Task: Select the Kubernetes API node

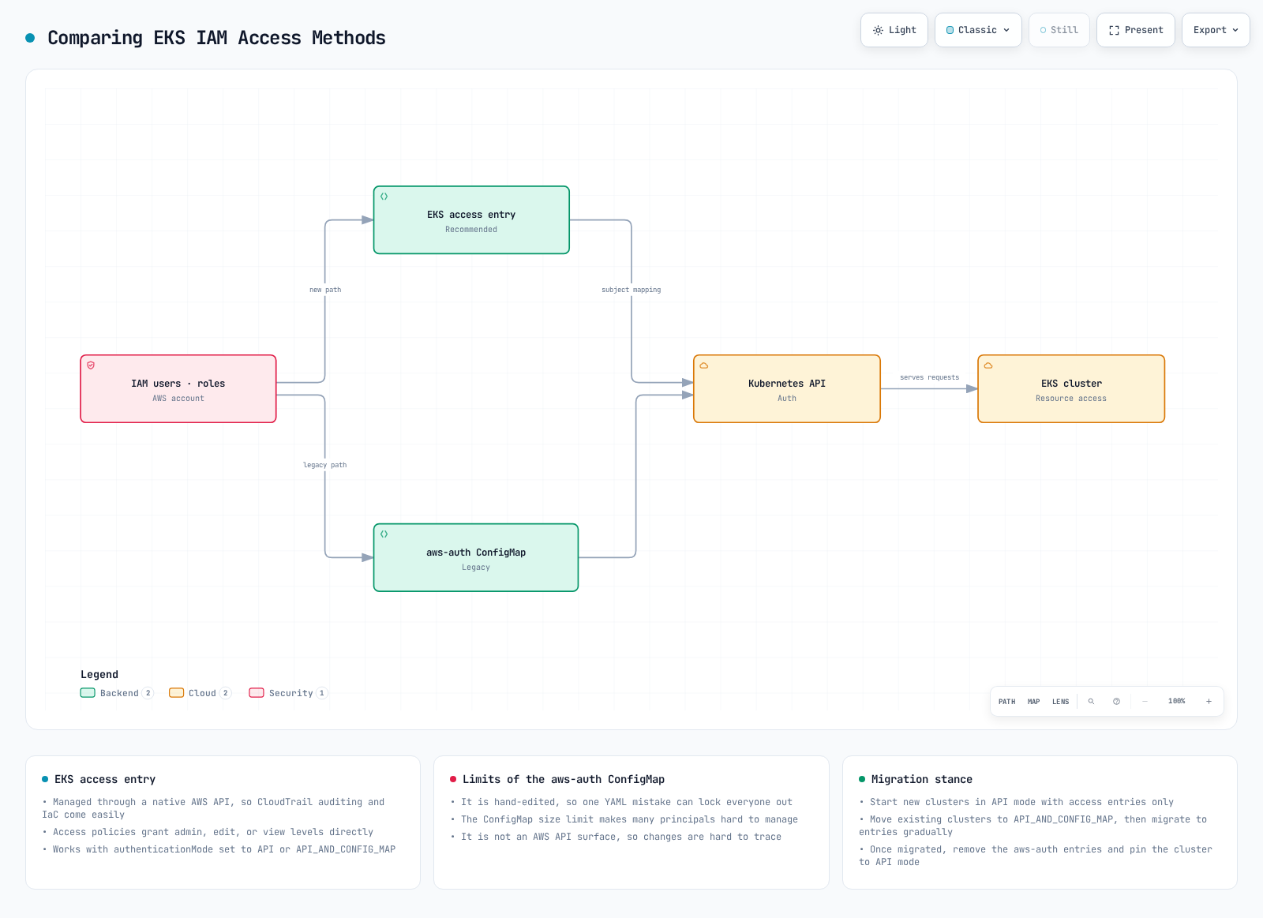Action: click(787, 389)
